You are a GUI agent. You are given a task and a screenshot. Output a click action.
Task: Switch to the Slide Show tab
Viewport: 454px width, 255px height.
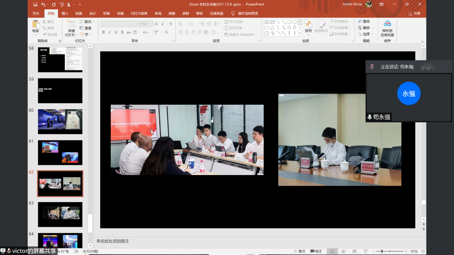click(139, 14)
